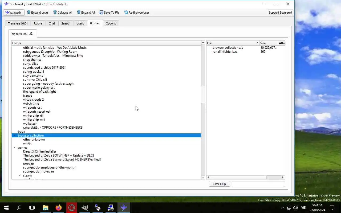The width and height of the screenshot is (341, 213).
Task: Select Zelda BOTW NSP folder
Action: point(58,155)
